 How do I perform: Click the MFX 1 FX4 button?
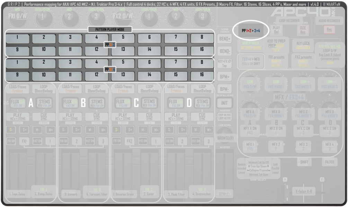(250, 146)
